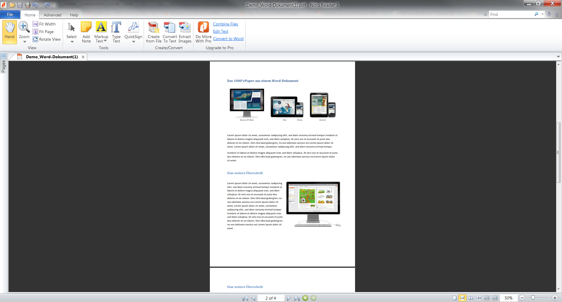The height and width of the screenshot is (302, 562).
Task: Go to the last page
Action: [x=297, y=298]
